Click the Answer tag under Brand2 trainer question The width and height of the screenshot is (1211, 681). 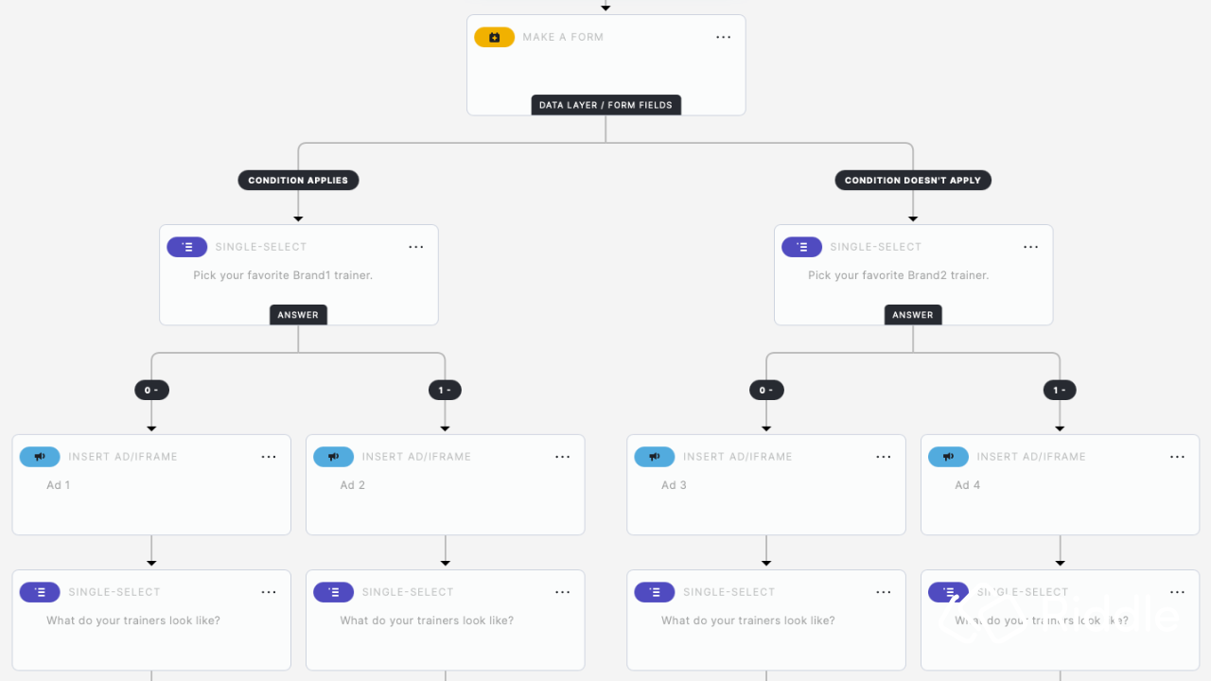click(x=912, y=314)
